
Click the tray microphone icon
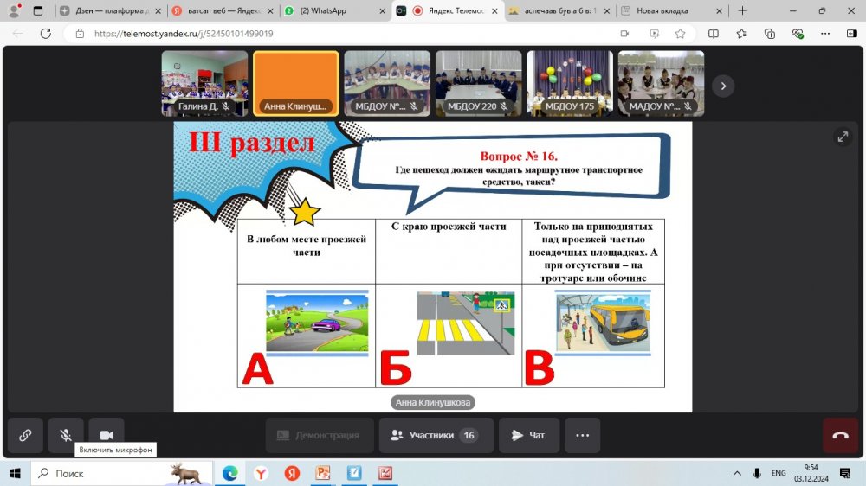pos(757,473)
